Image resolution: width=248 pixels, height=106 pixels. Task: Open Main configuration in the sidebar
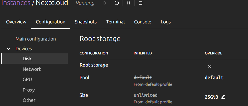click(x=36, y=39)
